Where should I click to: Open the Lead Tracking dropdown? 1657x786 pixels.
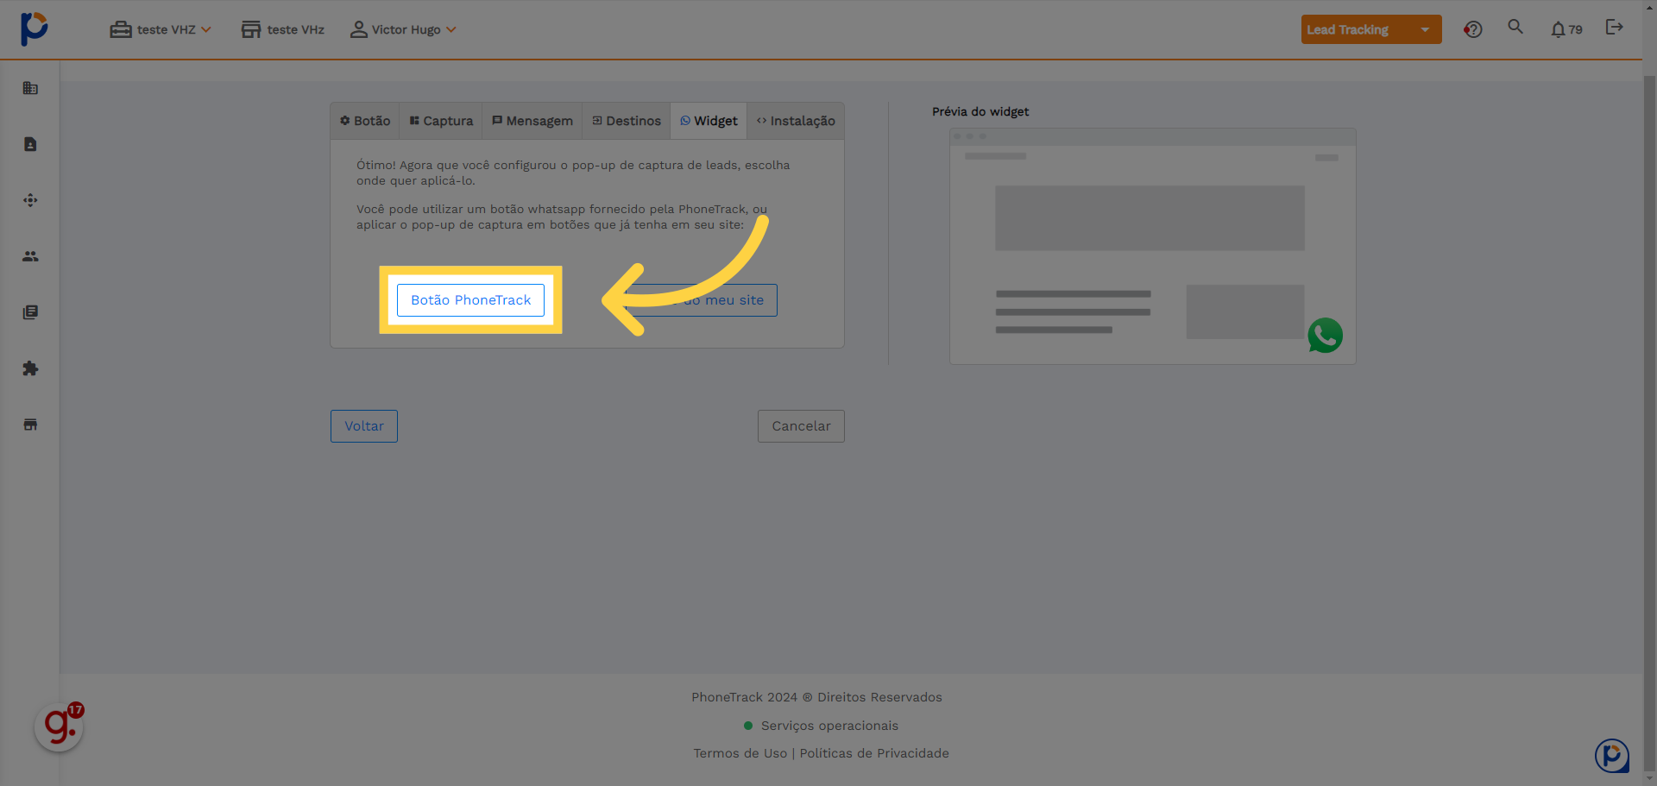[x=1371, y=29]
